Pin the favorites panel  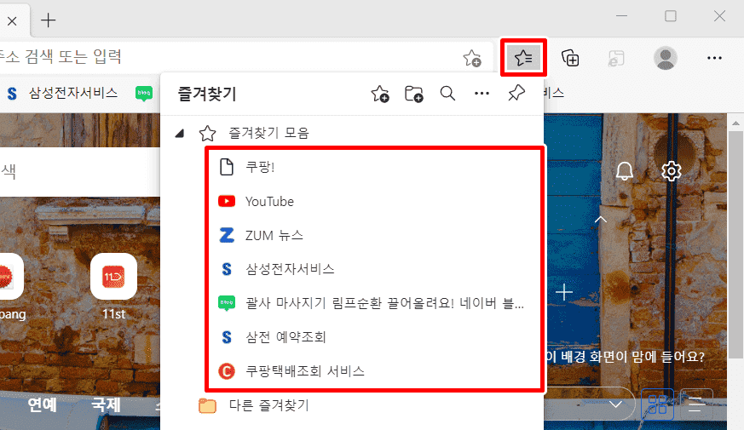coord(516,93)
